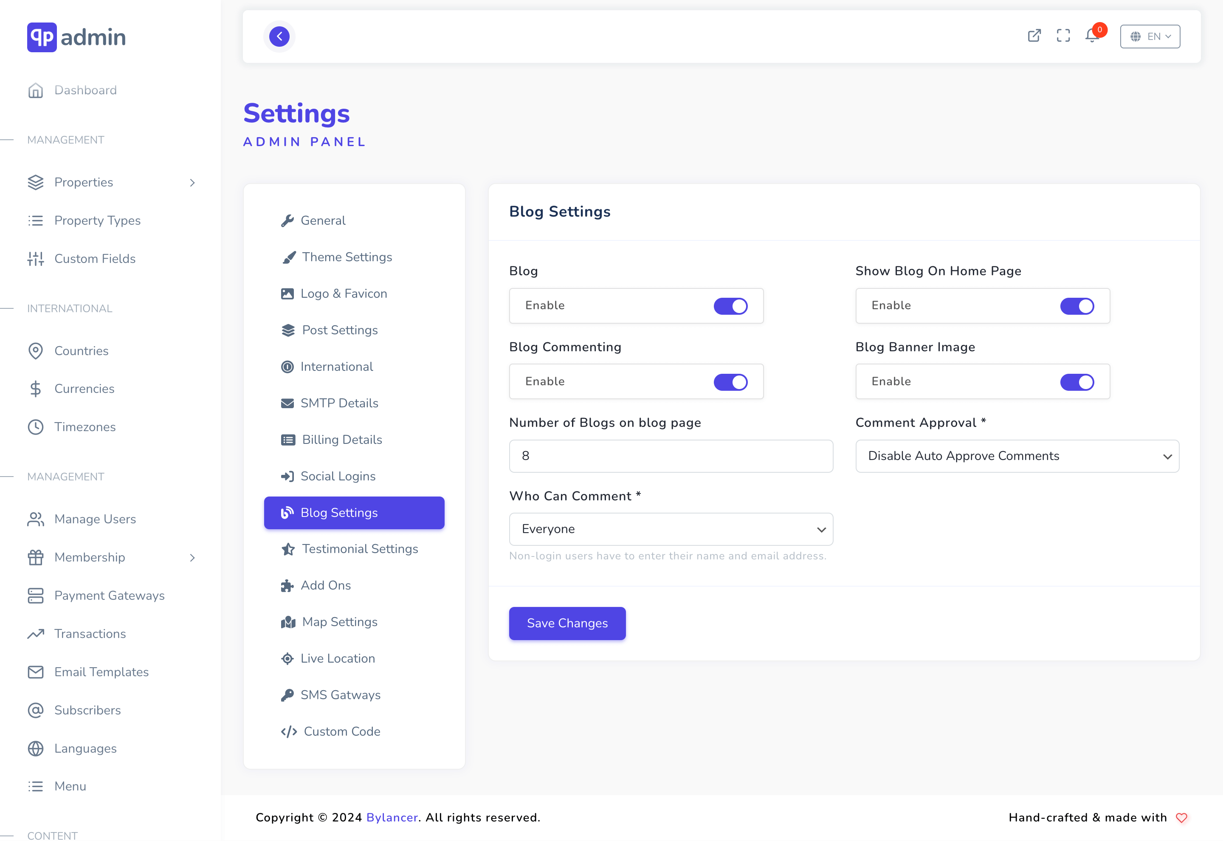The width and height of the screenshot is (1223, 841).
Task: Expand the Membership submenu chevron
Action: 192,558
